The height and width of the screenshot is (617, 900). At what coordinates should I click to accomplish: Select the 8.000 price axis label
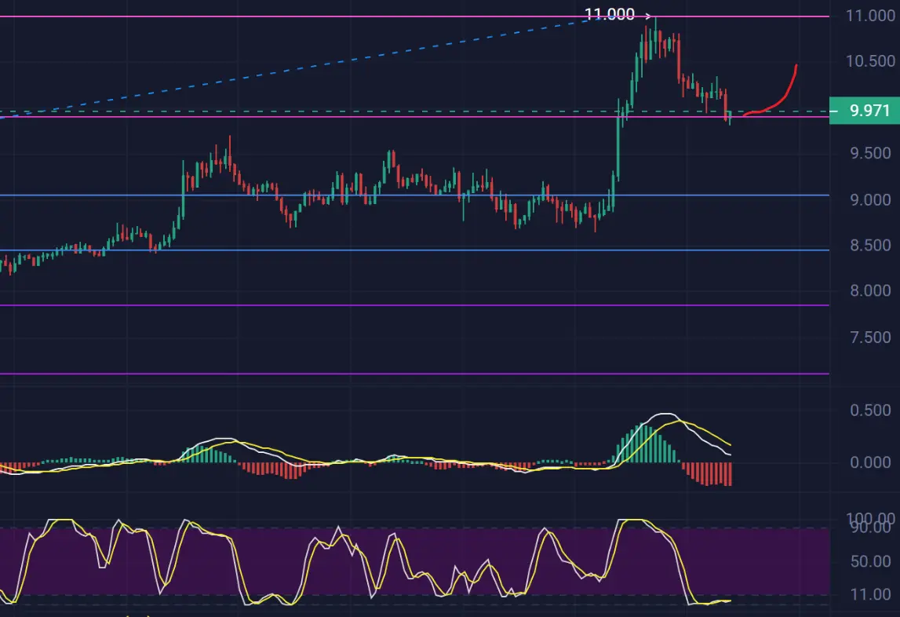coord(870,290)
